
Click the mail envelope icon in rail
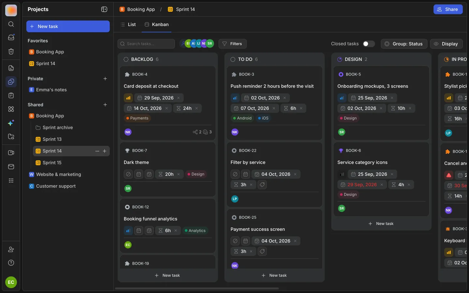pos(11,167)
